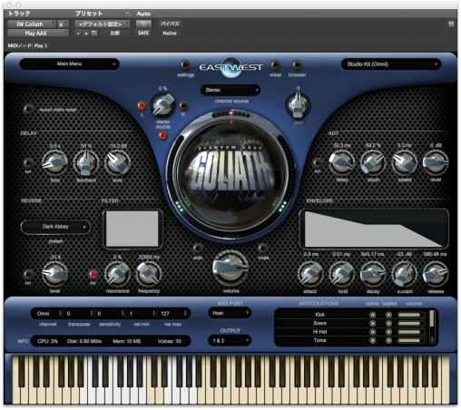
Task: Open the Stereo channel source dropdown
Action: 230,90
